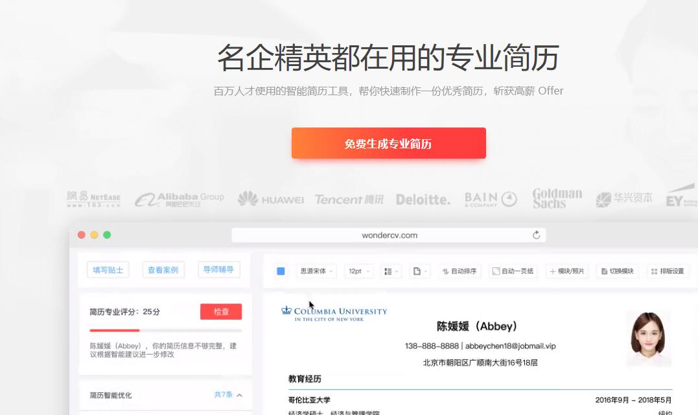Screen dimensions: 698x415
Task: Open the 模块/照片 module insert tool
Action: (566, 271)
